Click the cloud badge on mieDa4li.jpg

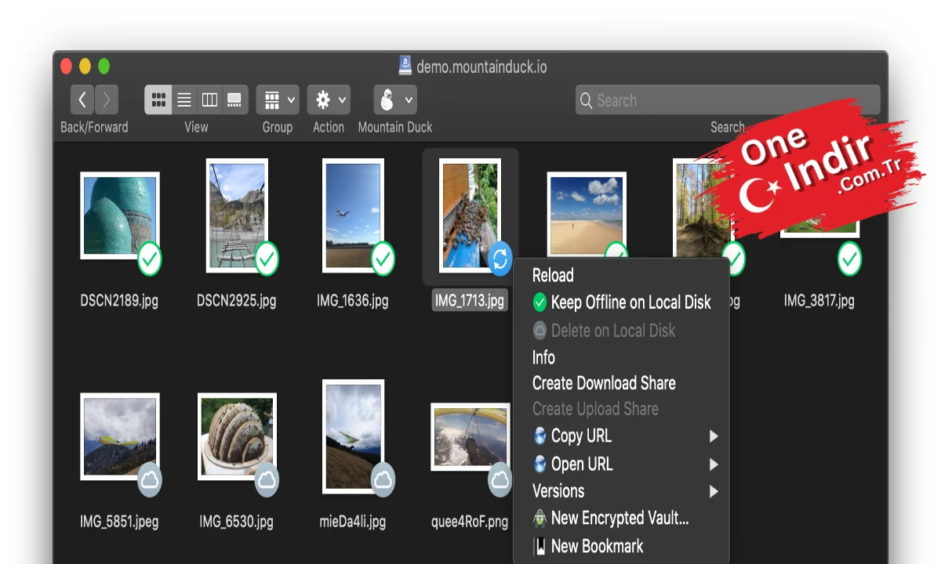383,480
